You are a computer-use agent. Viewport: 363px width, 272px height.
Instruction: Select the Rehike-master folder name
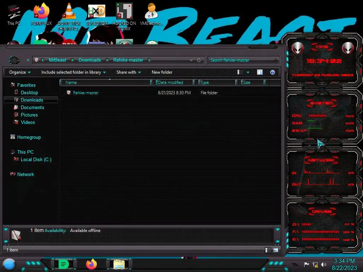pos(86,93)
